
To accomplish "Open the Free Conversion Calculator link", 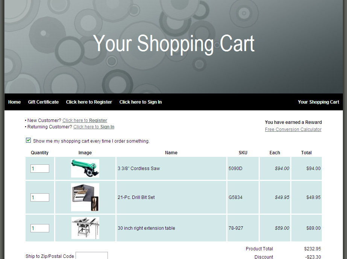I will 293,129.
